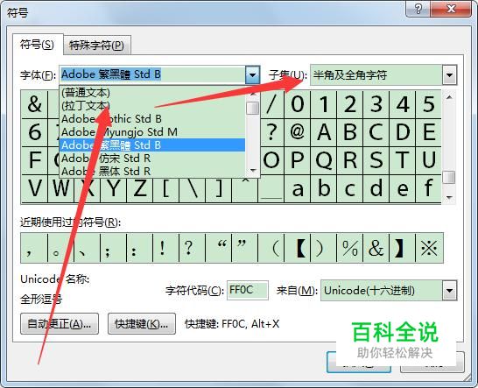The height and width of the screenshot is (388, 478).
Task: Click the 字符代码 input field
Action: 248,290
